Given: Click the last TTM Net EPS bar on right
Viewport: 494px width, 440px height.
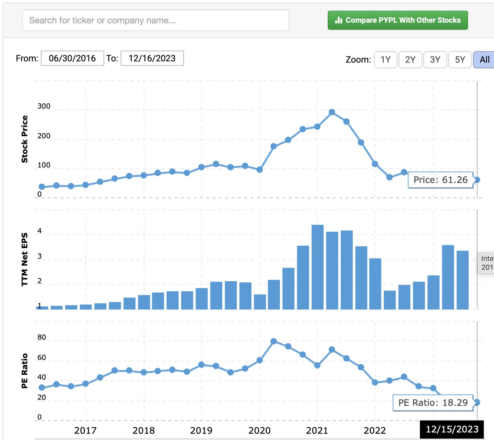Looking at the screenshot, I should coord(462,280).
